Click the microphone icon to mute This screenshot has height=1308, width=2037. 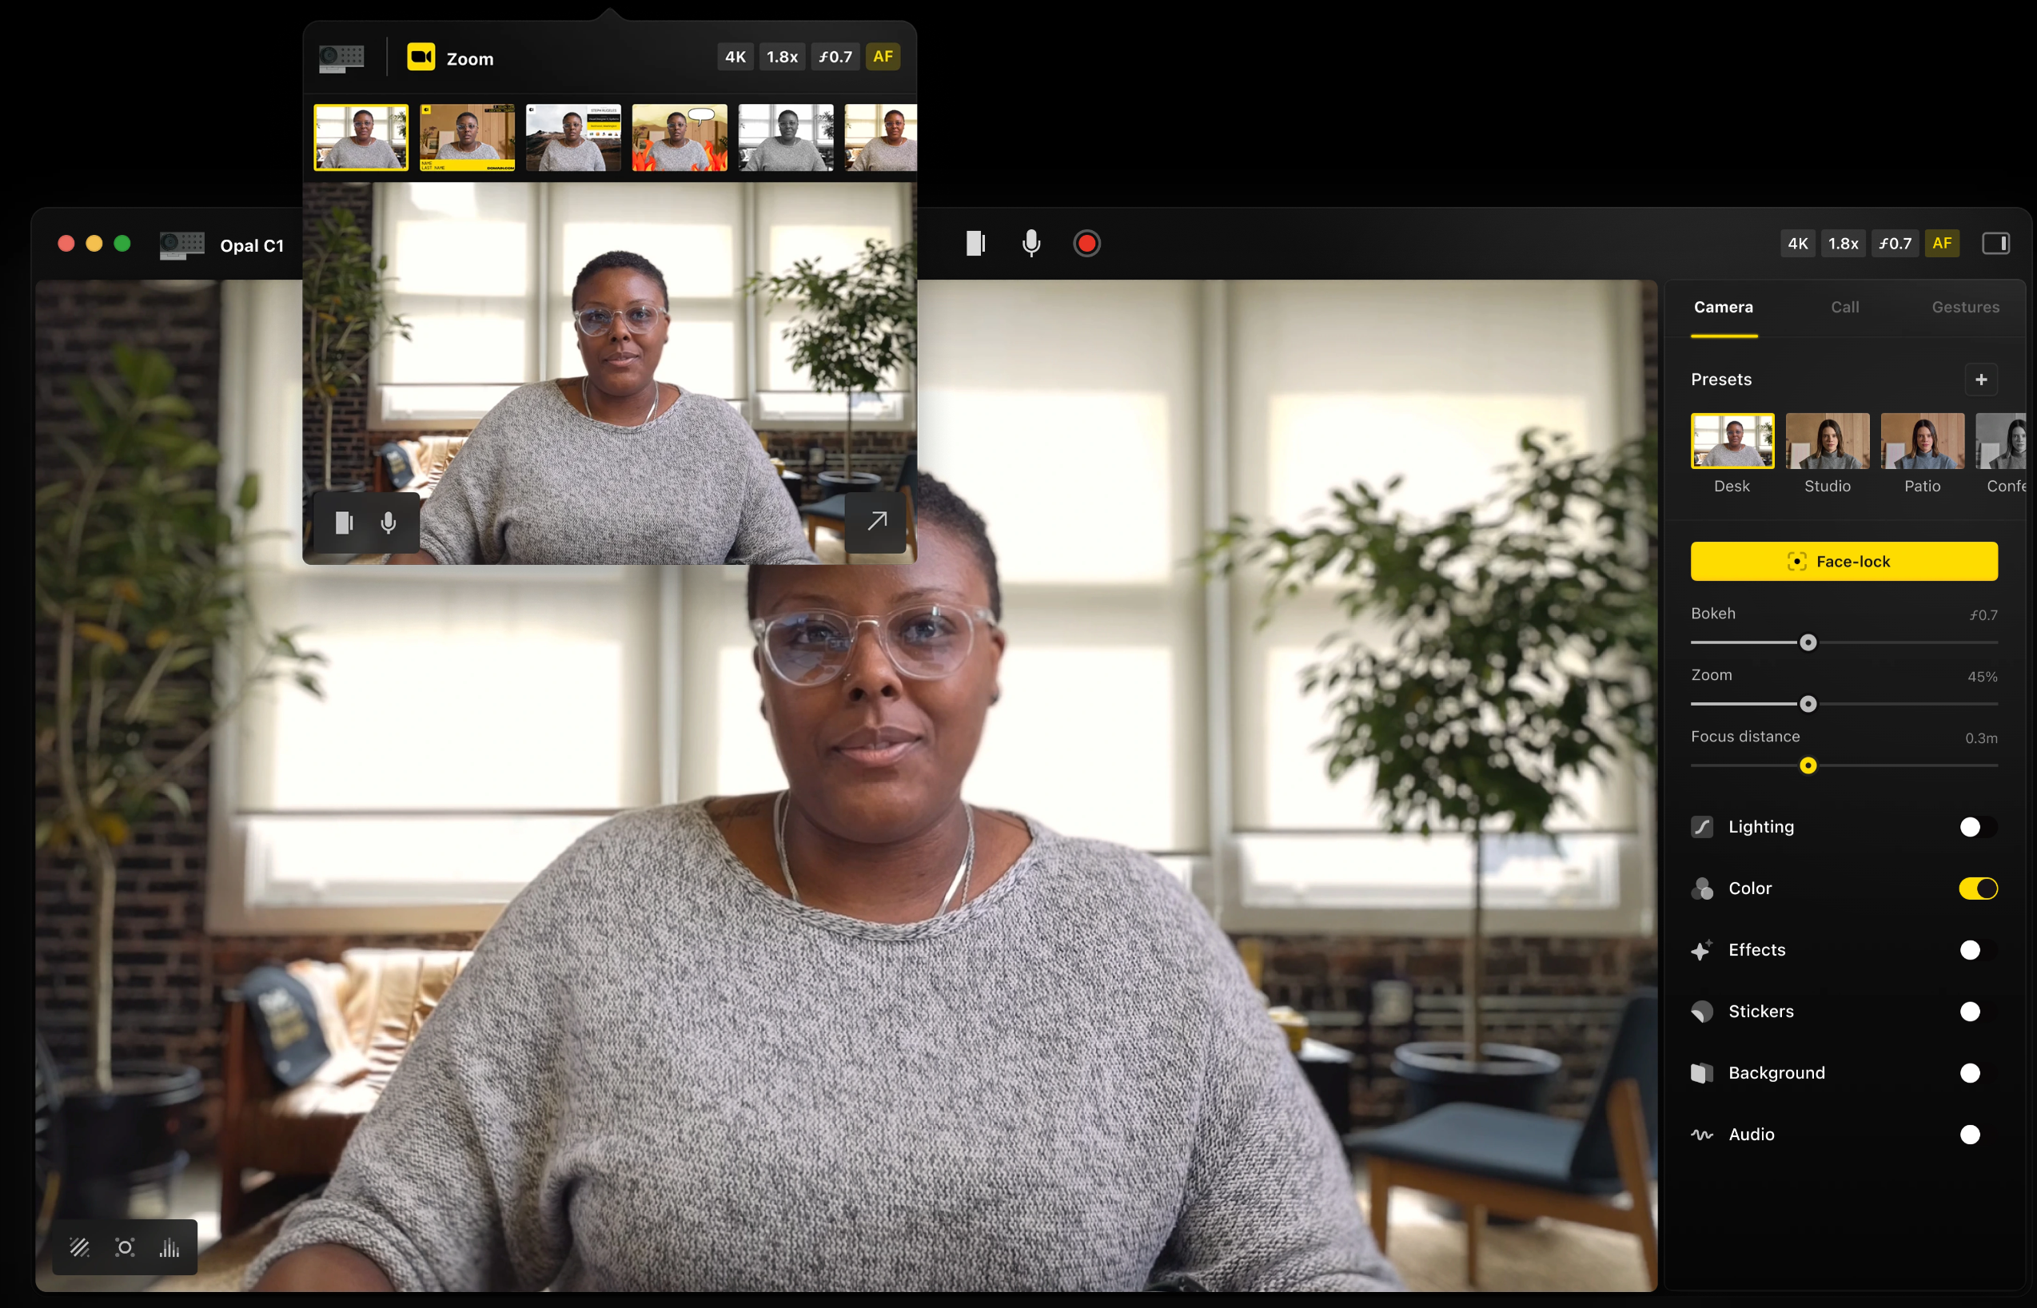(1030, 244)
